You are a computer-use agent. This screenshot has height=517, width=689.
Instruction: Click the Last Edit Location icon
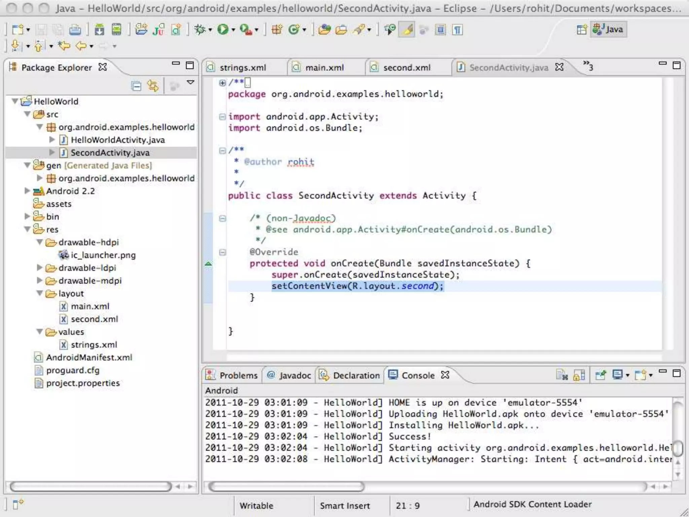click(x=64, y=45)
